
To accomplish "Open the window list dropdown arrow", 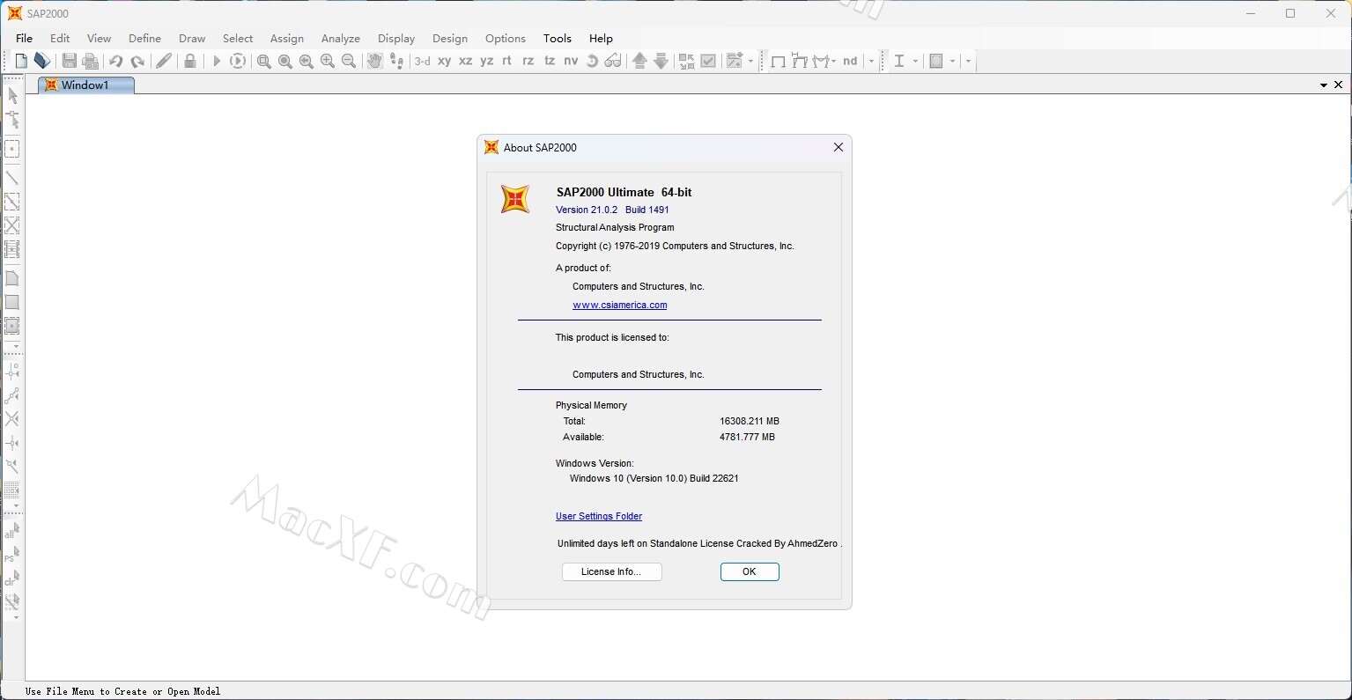I will pyautogui.click(x=1323, y=85).
